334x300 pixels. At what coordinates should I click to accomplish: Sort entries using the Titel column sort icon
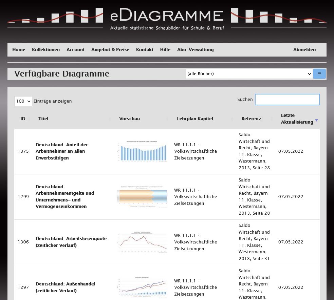pos(110,119)
